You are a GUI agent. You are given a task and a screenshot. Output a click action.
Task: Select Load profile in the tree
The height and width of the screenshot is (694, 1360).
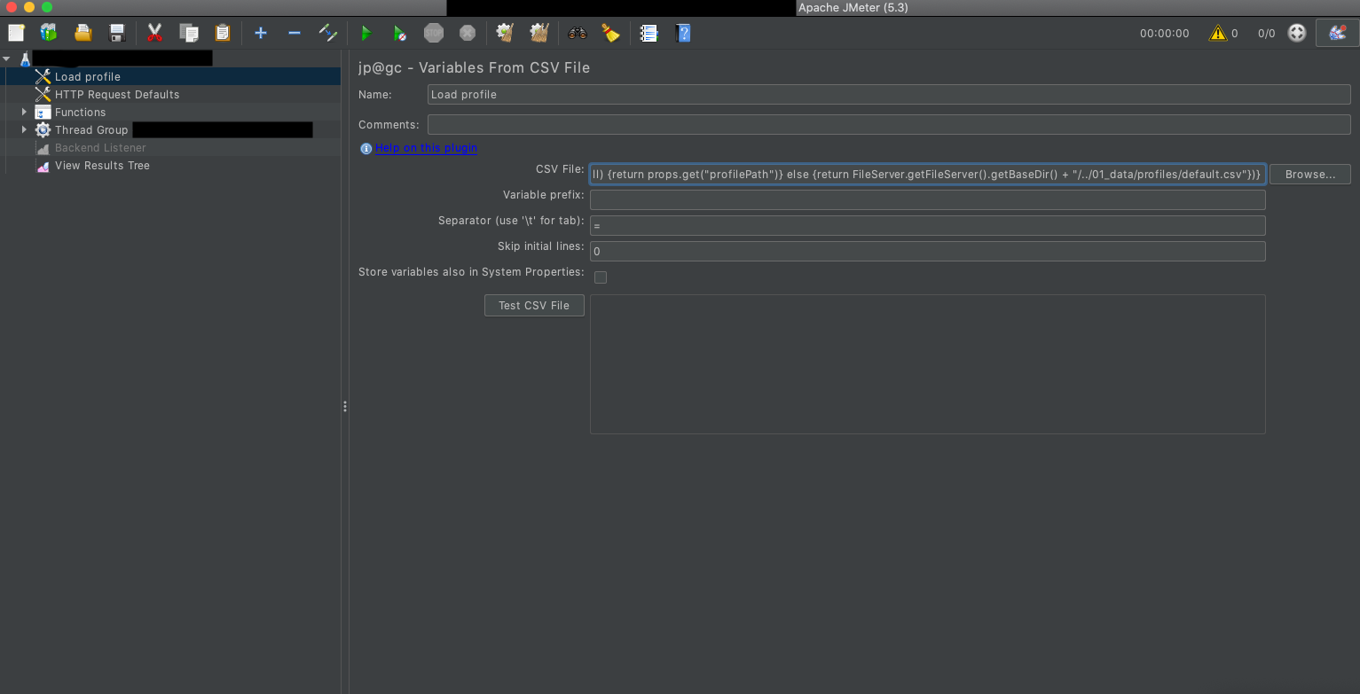pyautogui.click(x=87, y=77)
